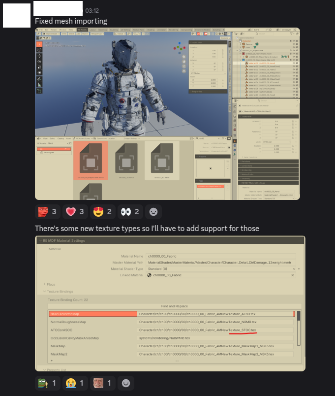
Task: Click the asset browser filter funnel icon
Action: coord(223,138)
